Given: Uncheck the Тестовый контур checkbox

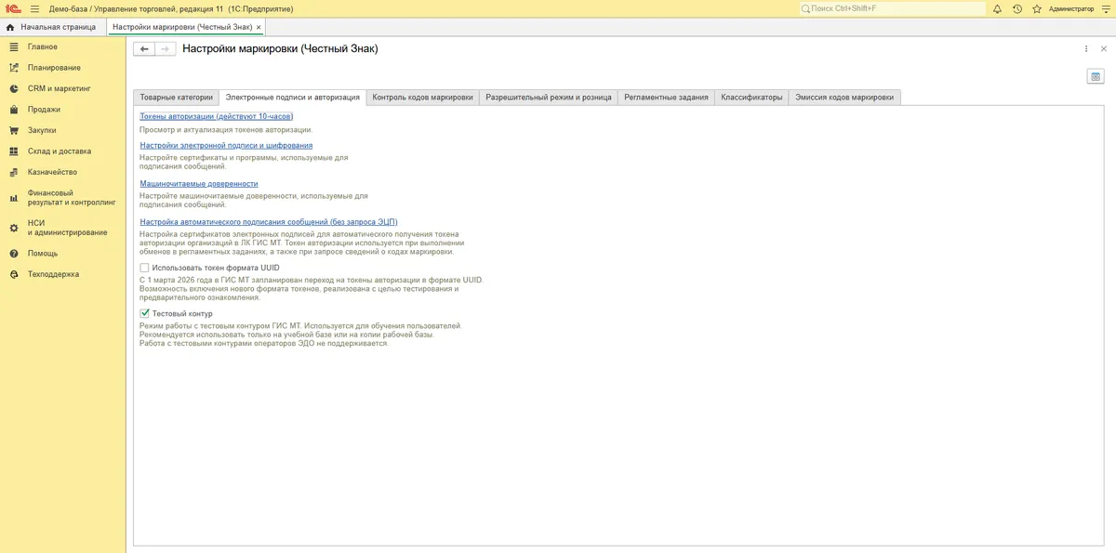Looking at the screenshot, I should pyautogui.click(x=144, y=313).
